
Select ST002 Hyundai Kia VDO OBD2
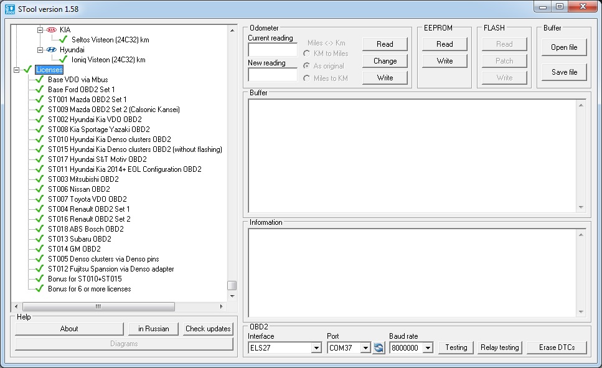[95, 120]
